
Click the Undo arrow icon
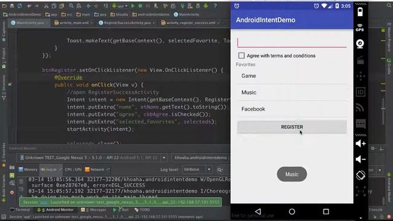[x=29, y=6]
